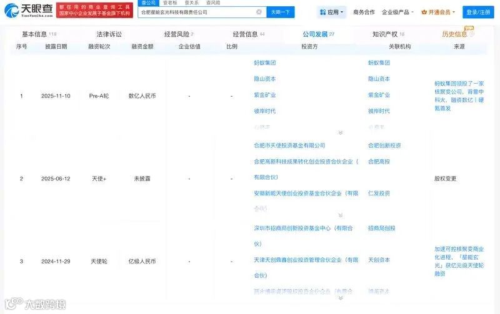500x314 pixels.
Task: Click the 登录/注册 button
Action: pos(478,12)
